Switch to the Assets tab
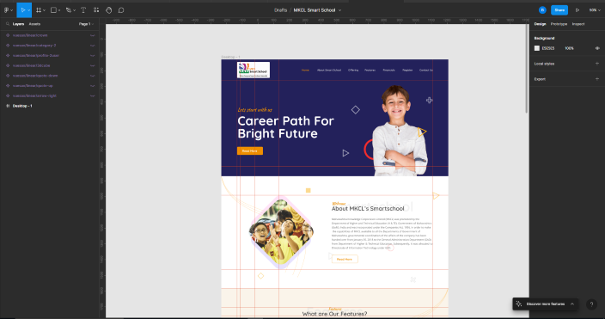 pyautogui.click(x=34, y=24)
